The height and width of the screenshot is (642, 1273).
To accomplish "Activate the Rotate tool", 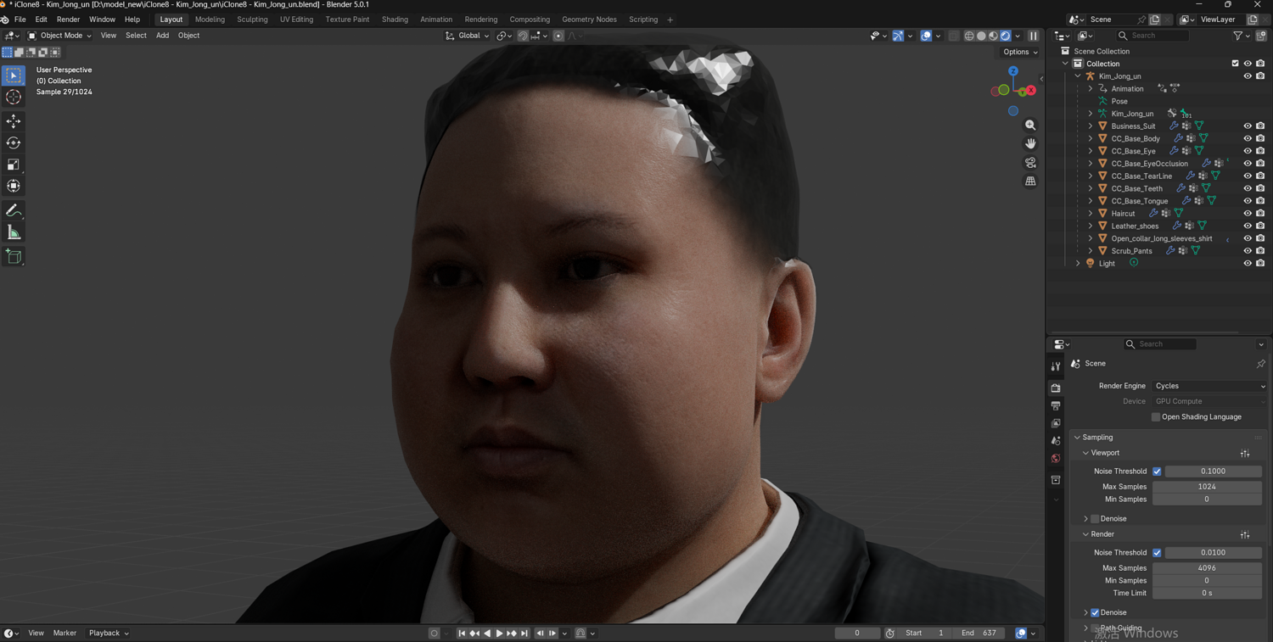I will point(14,142).
